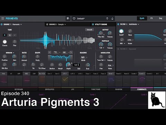Screen dimensions: 166x125
Task: Click the Filter Cutoff knob
Action: tap(121, 31)
